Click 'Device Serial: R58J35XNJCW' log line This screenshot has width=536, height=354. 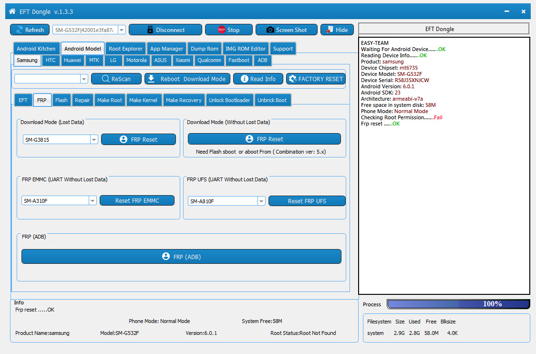[x=395, y=80]
